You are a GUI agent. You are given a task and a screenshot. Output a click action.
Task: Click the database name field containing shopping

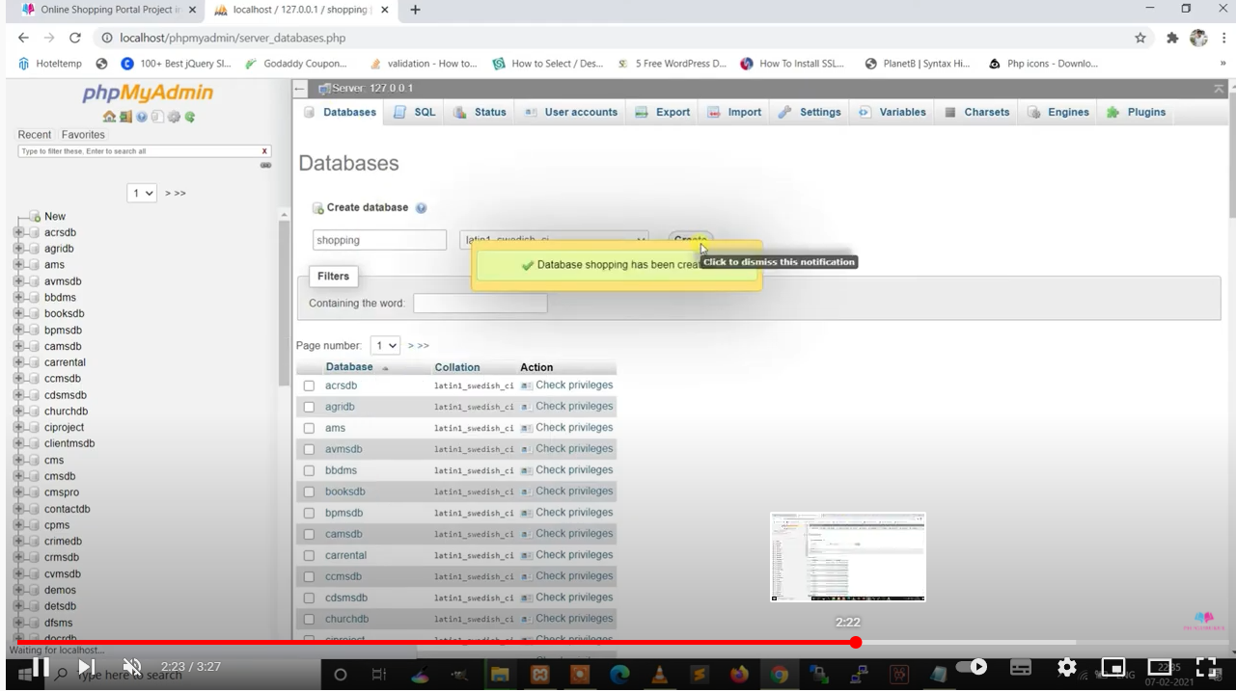[379, 240]
